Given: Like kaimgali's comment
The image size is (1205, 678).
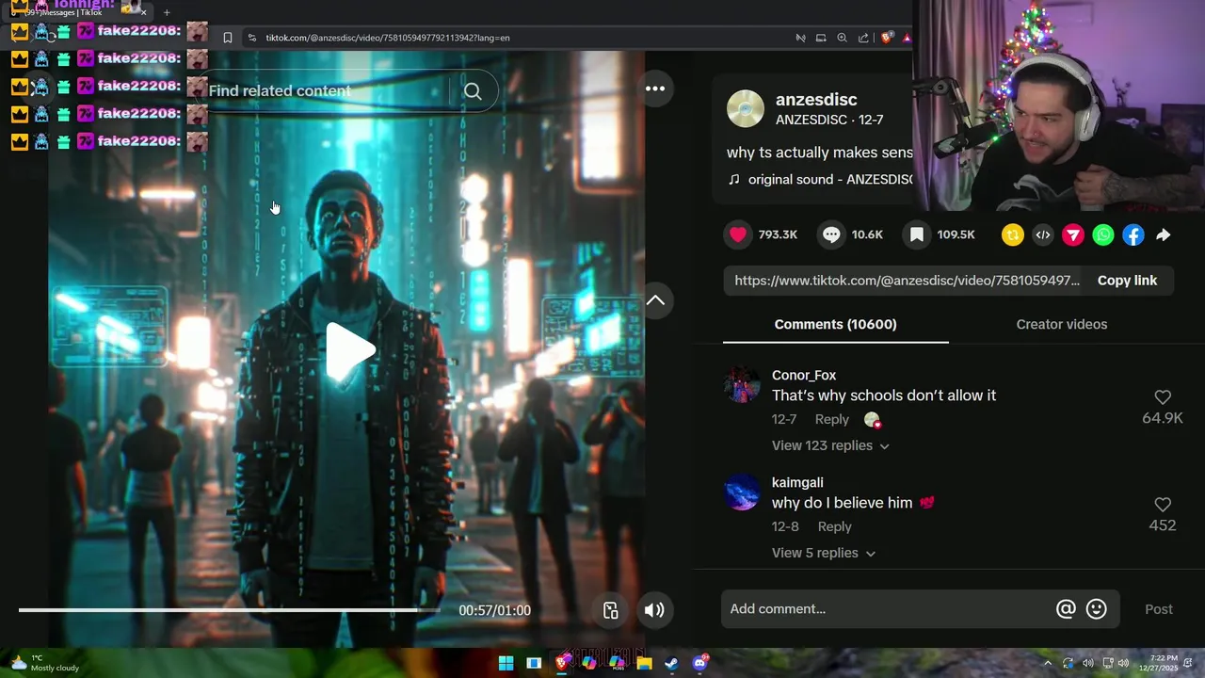Looking at the screenshot, I should point(1163,505).
